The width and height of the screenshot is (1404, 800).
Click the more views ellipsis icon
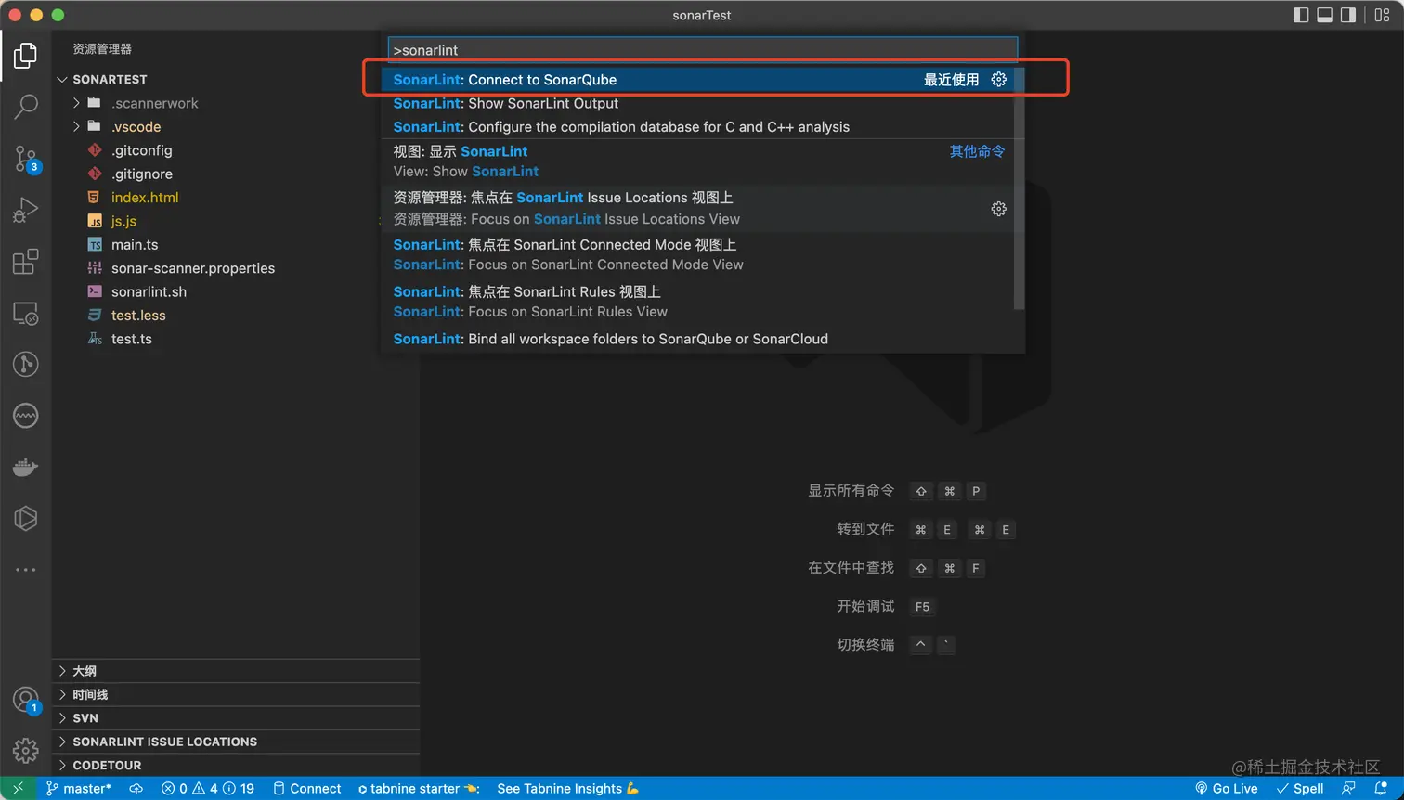[25, 569]
